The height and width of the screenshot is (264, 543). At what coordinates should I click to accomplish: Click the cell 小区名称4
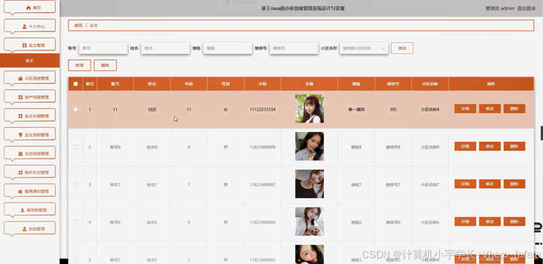click(x=430, y=109)
